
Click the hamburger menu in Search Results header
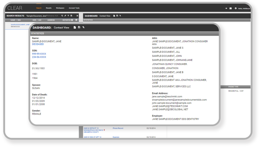coord(77,16)
